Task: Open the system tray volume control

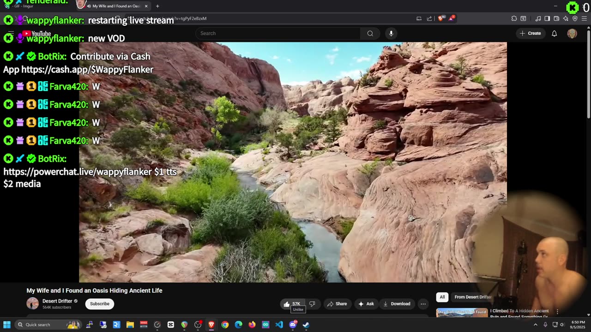Action: (562, 325)
